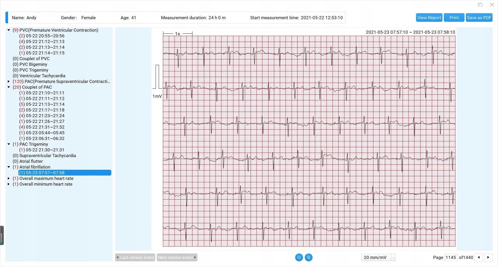Expand Overall maximum heart rate arrow
This screenshot has height=267, width=498.
(9, 178)
